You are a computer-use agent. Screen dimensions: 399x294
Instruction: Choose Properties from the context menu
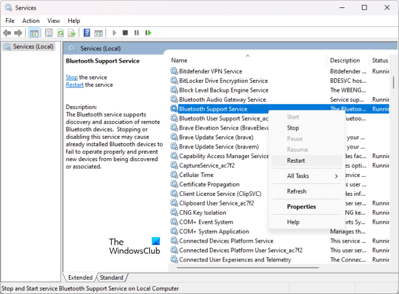(302, 207)
